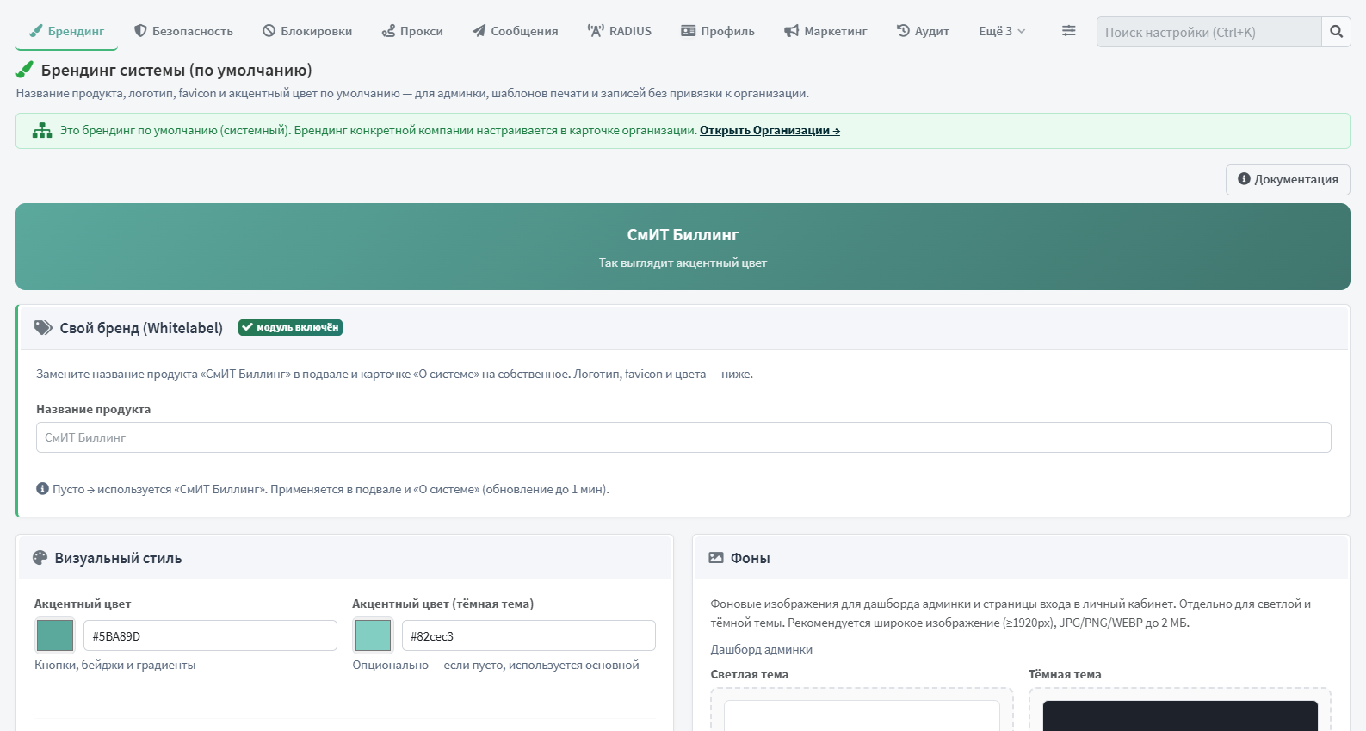Click the palette icon beside Визуальный стиль
Image resolution: width=1366 pixels, height=731 pixels.
[x=40, y=558]
